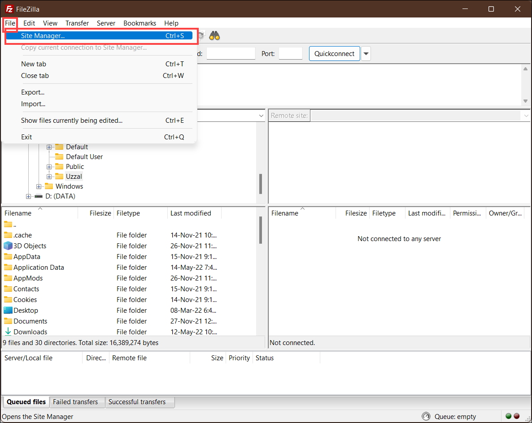This screenshot has height=423, width=532.
Task: Open the File menu
Action: point(10,23)
